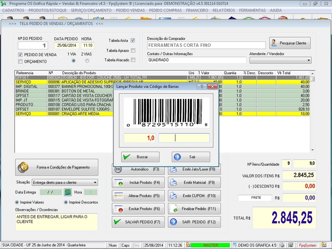Open Forma e Condições de Pagamento

coord(57,167)
